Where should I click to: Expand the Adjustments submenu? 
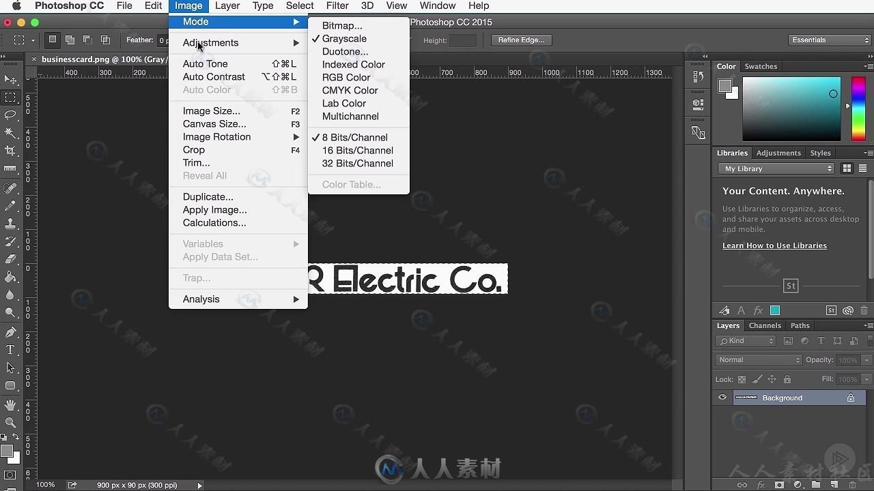pos(238,43)
